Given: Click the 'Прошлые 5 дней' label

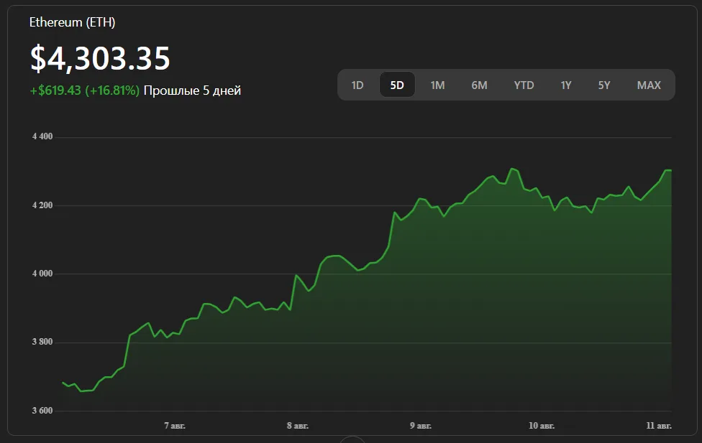Looking at the screenshot, I should [x=193, y=90].
